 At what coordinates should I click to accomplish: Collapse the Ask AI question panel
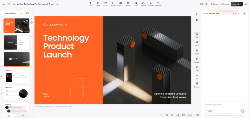(x=244, y=13)
